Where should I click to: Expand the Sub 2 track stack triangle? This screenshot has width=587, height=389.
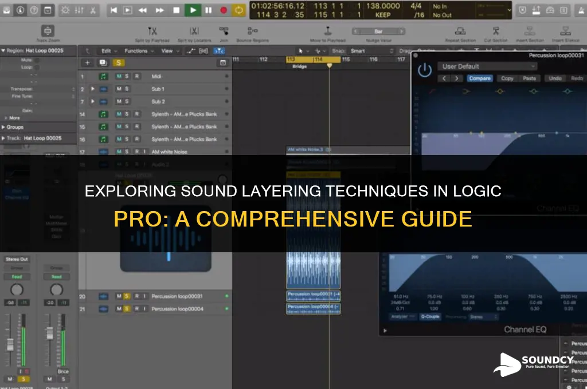(92, 101)
